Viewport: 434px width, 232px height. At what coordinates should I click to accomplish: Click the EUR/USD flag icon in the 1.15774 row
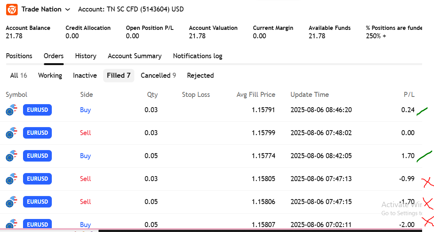coord(12,156)
